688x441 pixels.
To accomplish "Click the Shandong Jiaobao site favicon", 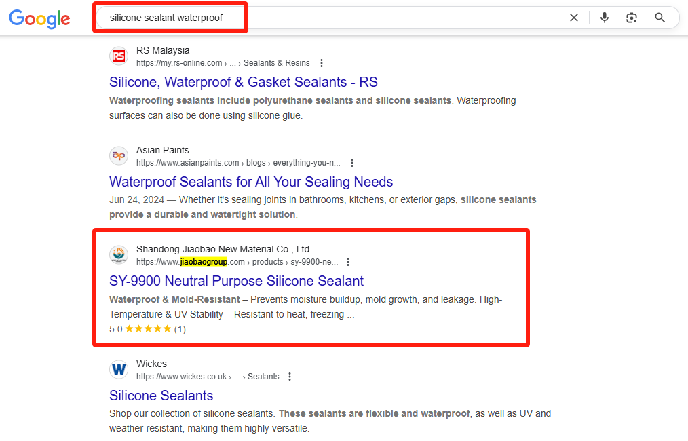I will [x=119, y=254].
